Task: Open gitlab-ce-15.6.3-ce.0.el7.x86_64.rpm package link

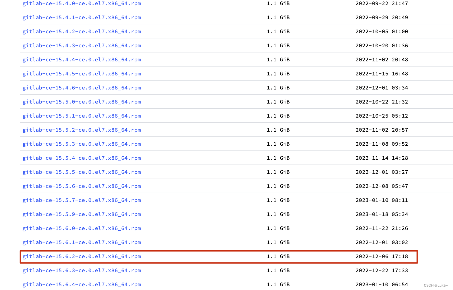Action: (x=82, y=270)
